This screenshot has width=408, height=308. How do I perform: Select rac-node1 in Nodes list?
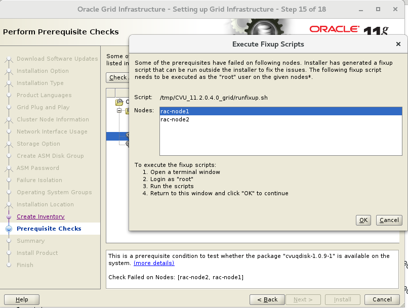click(x=281, y=111)
